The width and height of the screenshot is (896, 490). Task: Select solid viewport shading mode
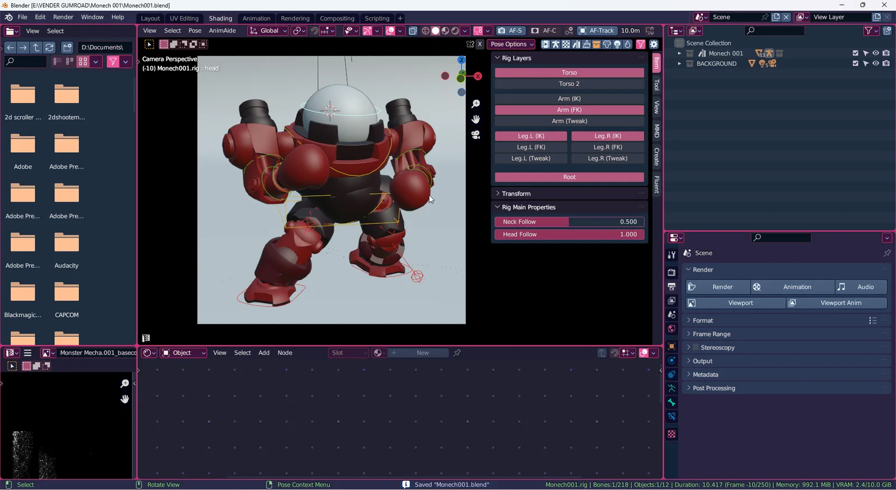point(435,31)
